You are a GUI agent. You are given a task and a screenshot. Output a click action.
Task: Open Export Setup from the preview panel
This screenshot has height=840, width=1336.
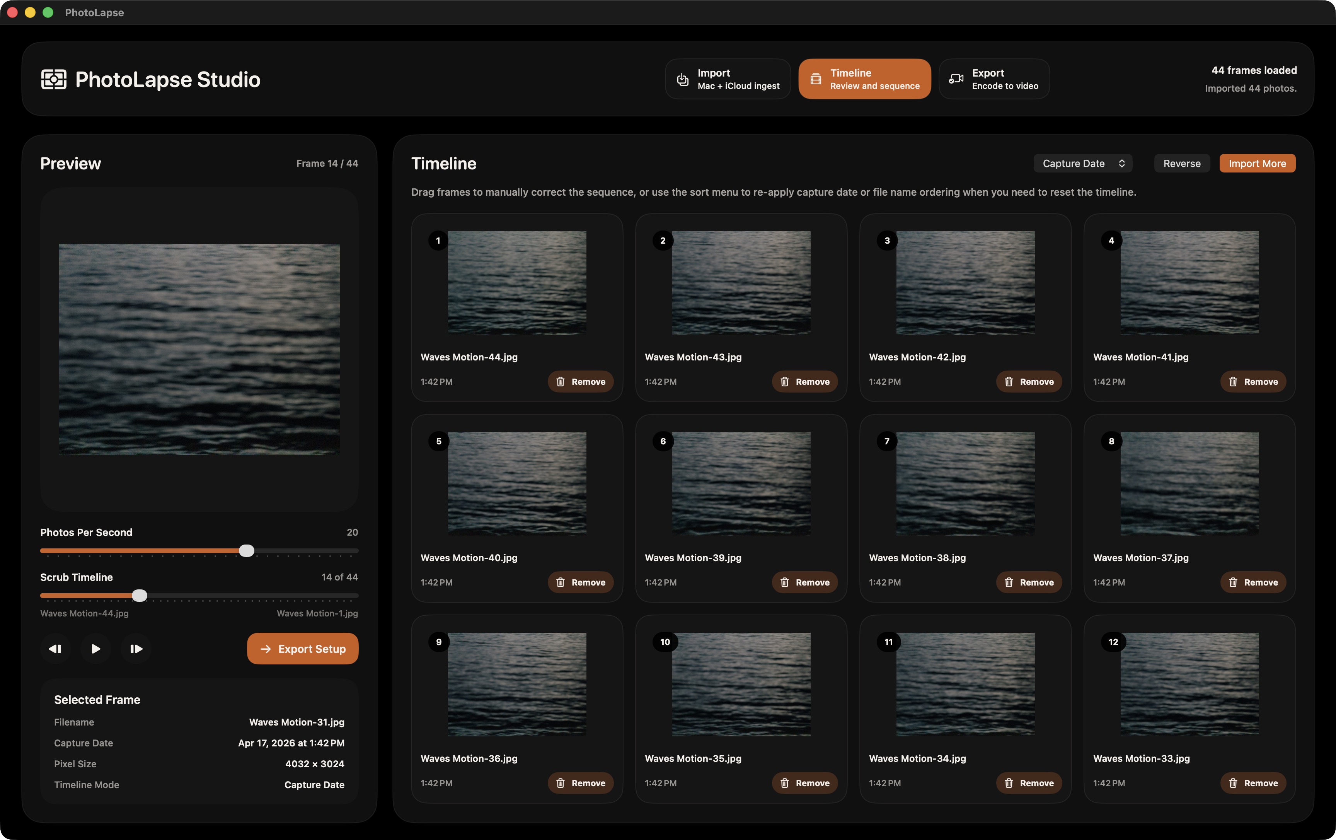click(x=302, y=649)
